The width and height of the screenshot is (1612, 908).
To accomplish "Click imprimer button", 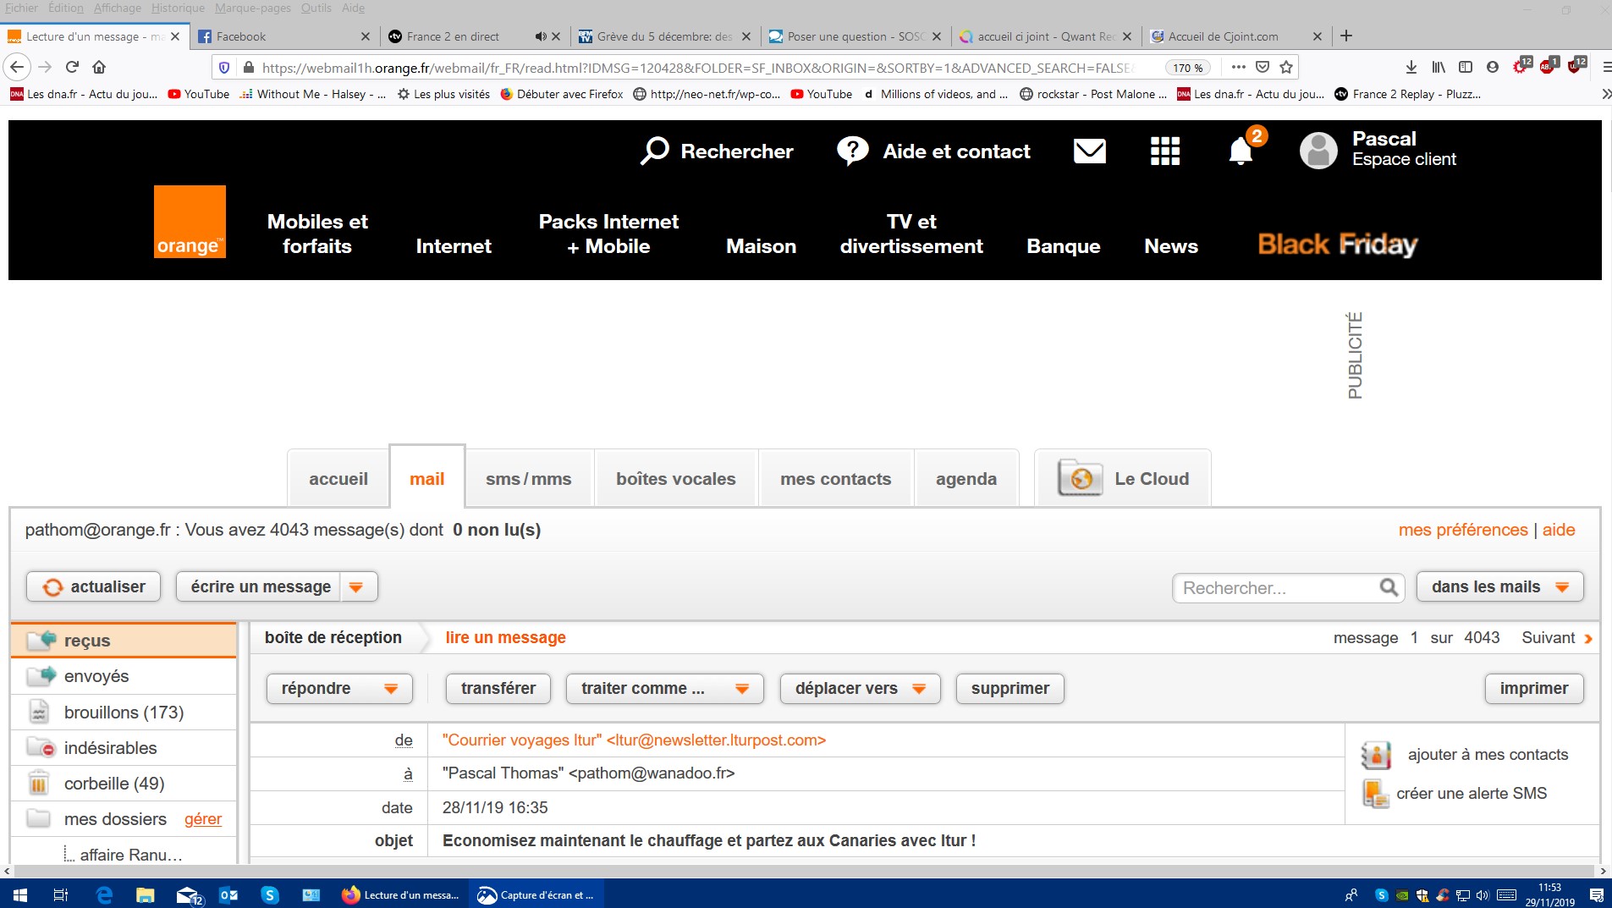I will pos(1534,689).
